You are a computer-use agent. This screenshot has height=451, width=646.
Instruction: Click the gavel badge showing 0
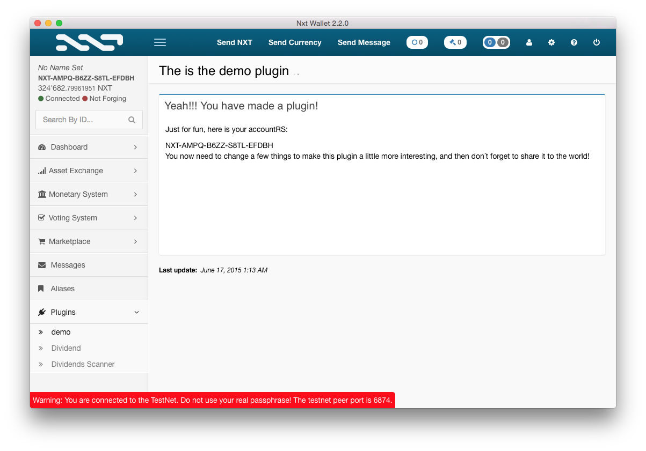coord(455,42)
